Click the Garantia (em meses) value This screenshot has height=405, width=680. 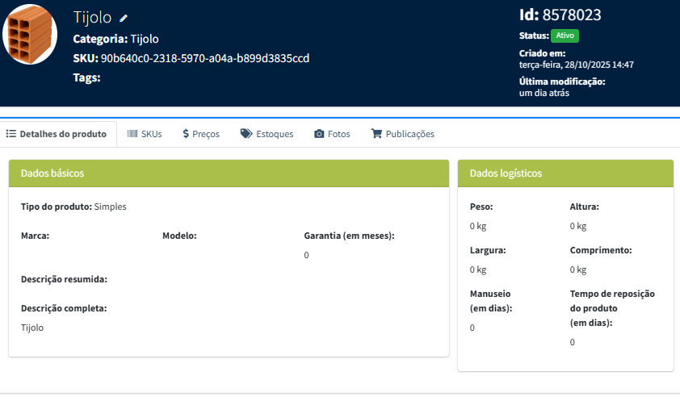coord(307,255)
